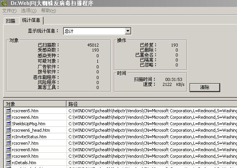Click the file icon next to rcscreen9.htm

[8, 156]
